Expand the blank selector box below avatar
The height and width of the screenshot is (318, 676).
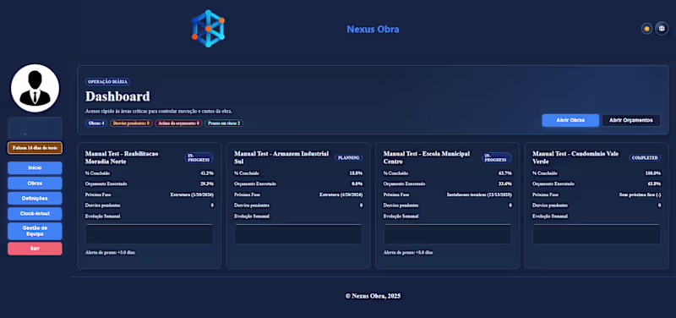[x=35, y=129]
